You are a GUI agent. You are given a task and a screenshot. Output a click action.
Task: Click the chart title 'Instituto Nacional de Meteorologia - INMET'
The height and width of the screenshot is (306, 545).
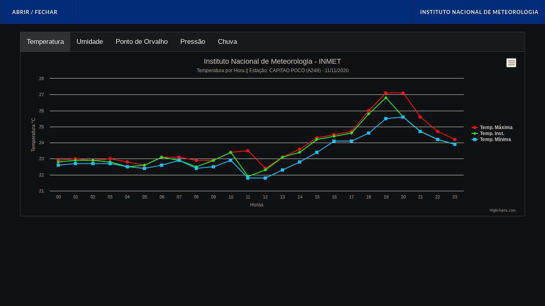[x=272, y=62]
